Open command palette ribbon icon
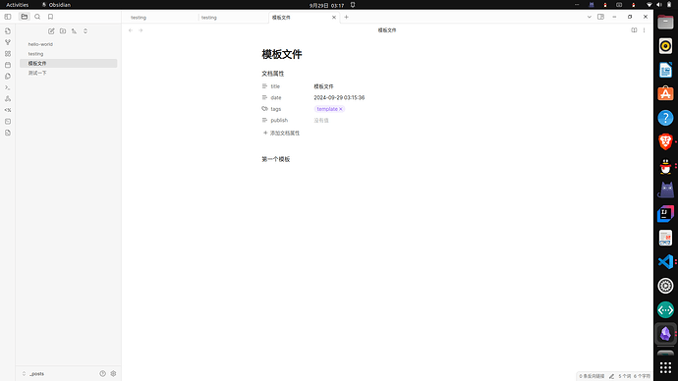This screenshot has width=678, height=381. coord(8,87)
